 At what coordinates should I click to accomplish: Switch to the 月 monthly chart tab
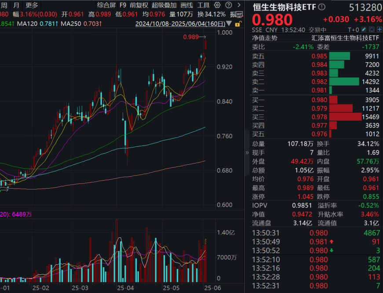click(16, 5)
